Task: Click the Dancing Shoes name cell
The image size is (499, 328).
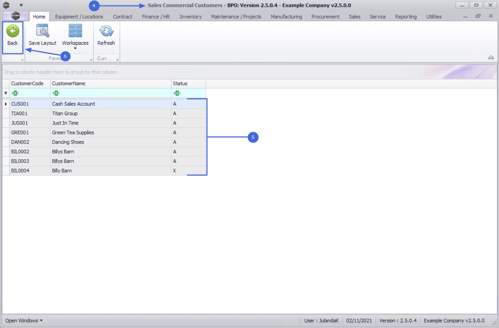Action: point(111,142)
